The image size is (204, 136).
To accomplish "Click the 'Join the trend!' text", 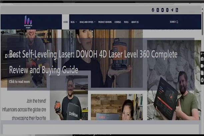I will (x=36, y=101).
